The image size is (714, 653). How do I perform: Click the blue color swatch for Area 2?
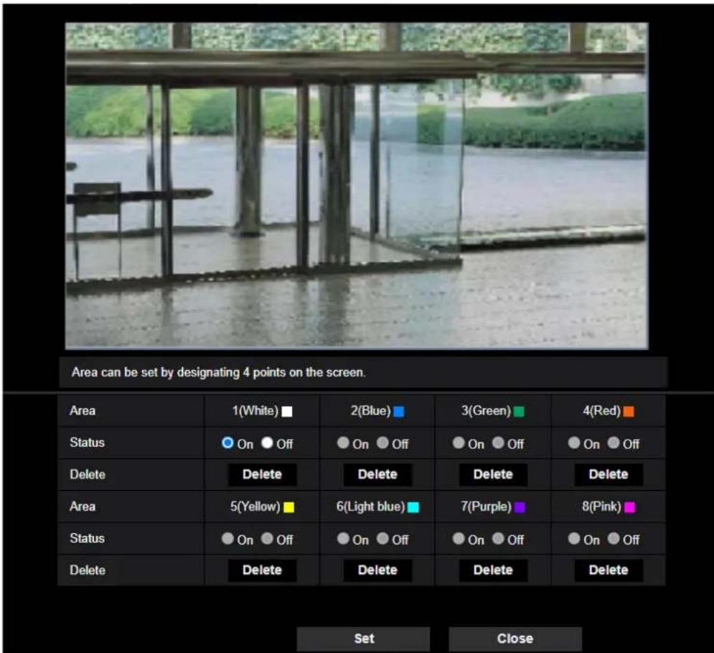[x=399, y=412]
